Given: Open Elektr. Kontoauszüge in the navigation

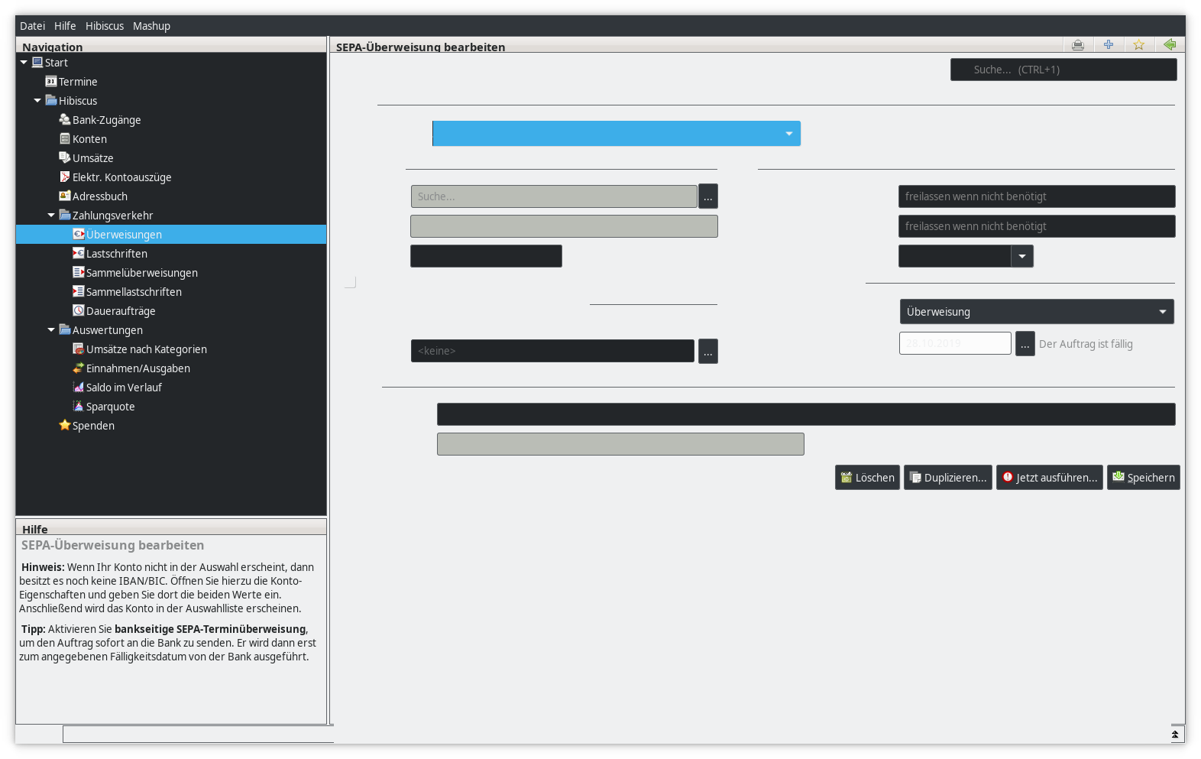Looking at the screenshot, I should click(121, 177).
